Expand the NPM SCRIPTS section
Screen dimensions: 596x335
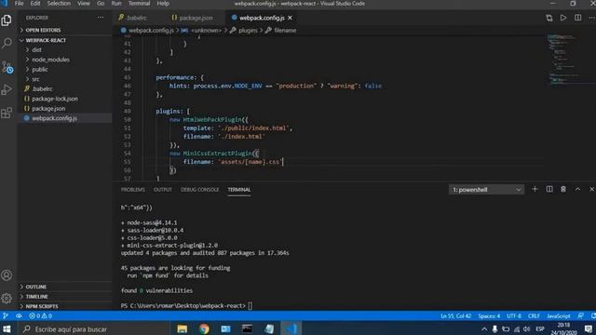42,306
